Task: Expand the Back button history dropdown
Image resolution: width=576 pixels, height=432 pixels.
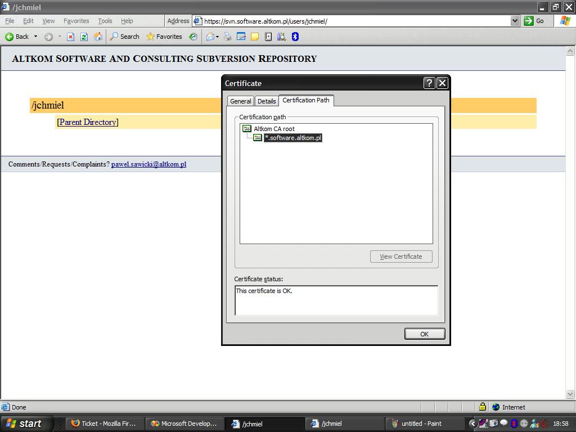Action: pos(35,37)
